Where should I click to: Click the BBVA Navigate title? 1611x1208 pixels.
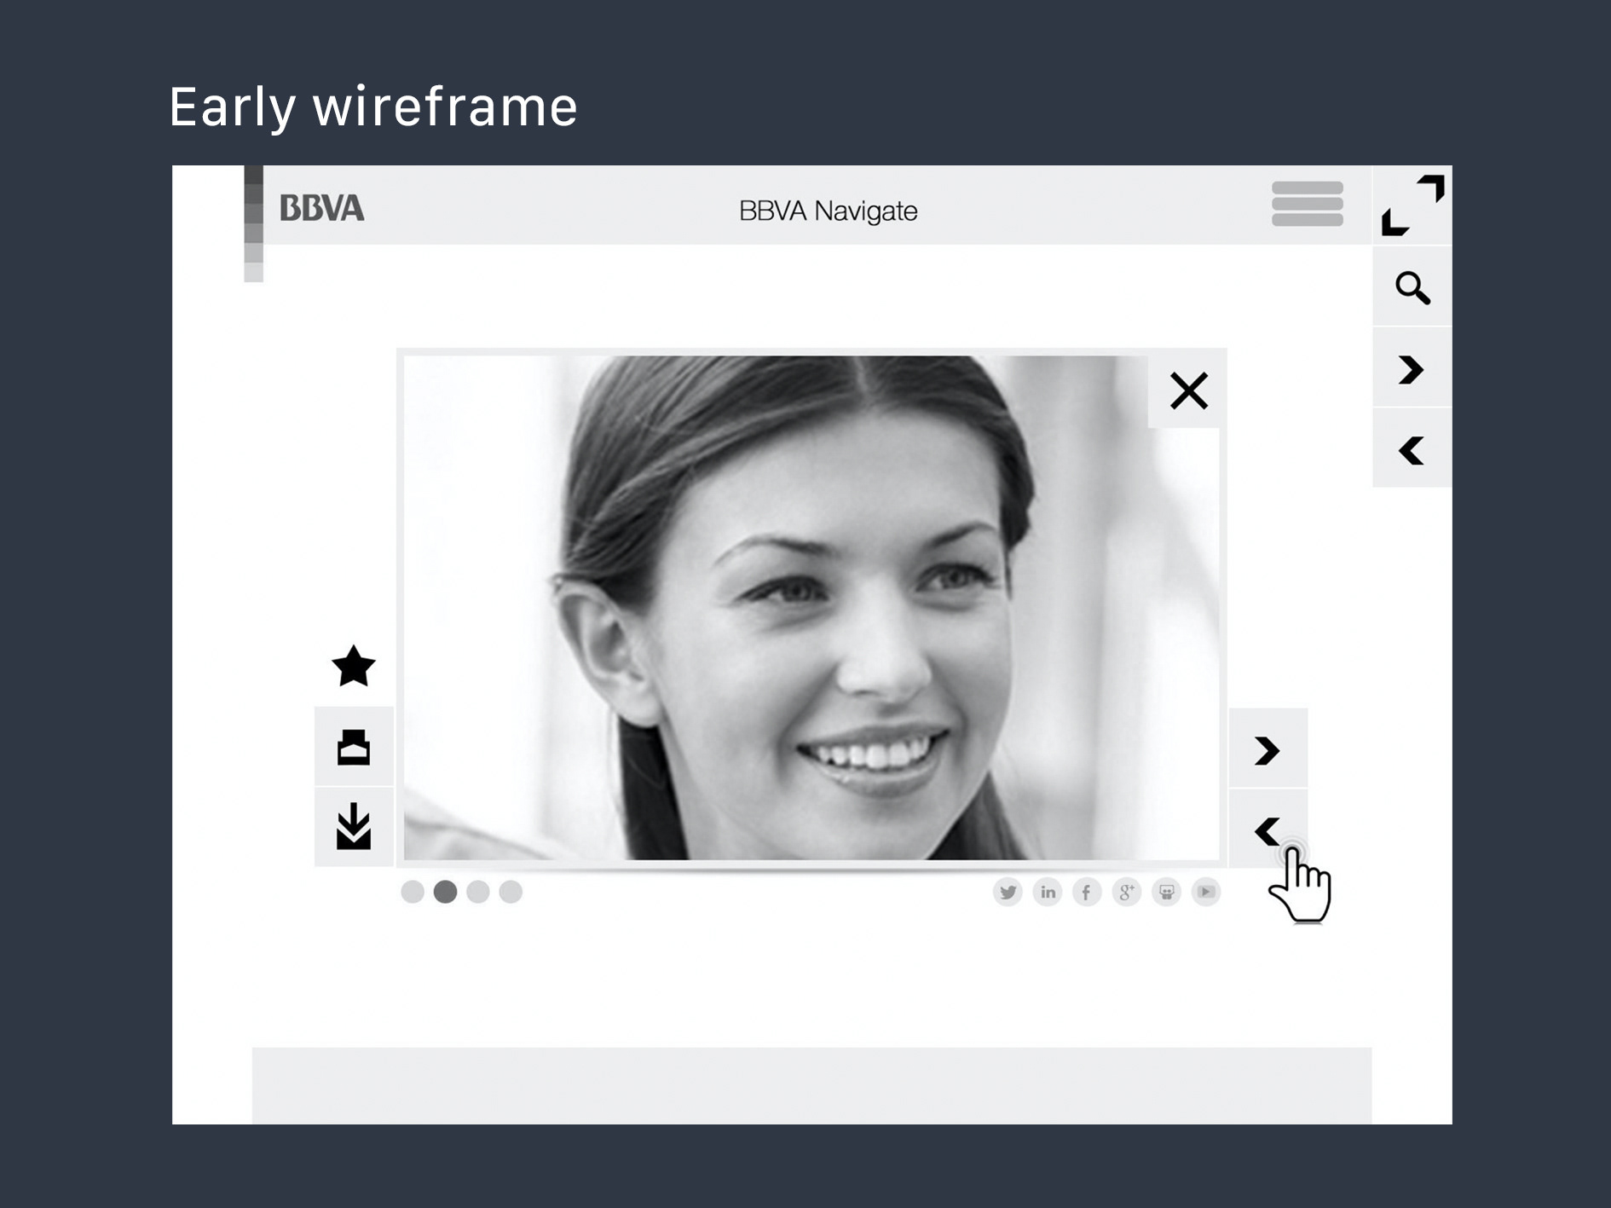[829, 211]
